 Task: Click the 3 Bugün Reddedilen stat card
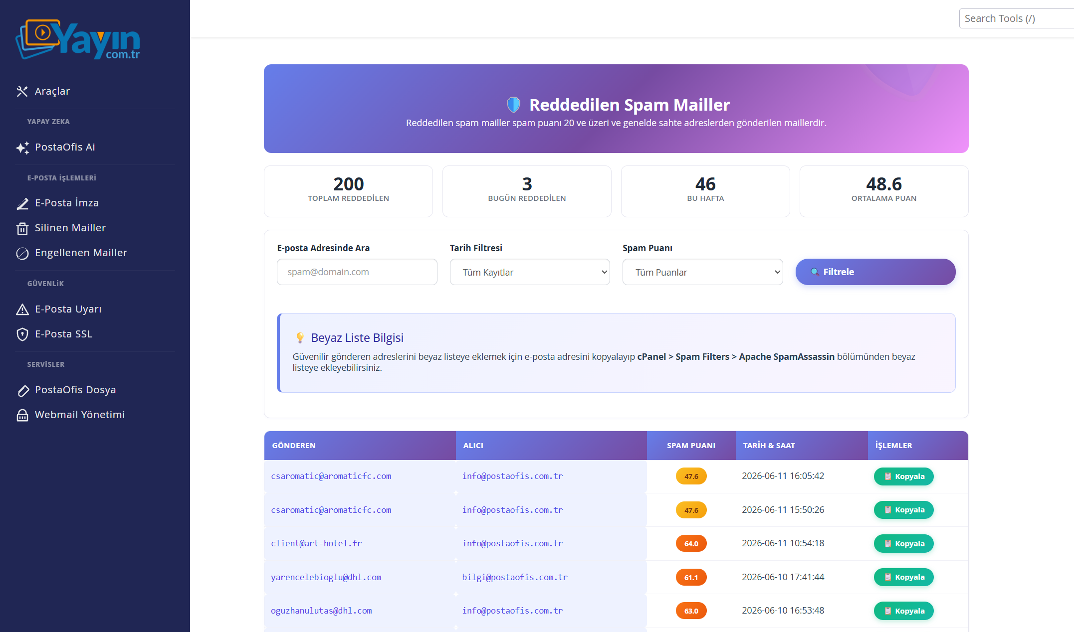pos(527,191)
